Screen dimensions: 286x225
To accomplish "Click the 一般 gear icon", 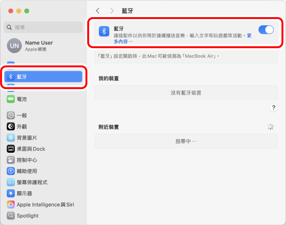I will pyautogui.click(x=10, y=116).
